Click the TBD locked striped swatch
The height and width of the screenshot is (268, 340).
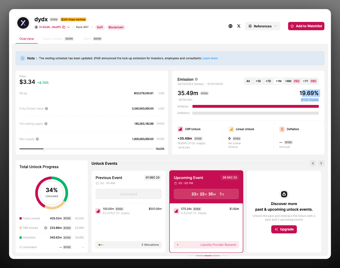pyautogui.click(x=21, y=228)
